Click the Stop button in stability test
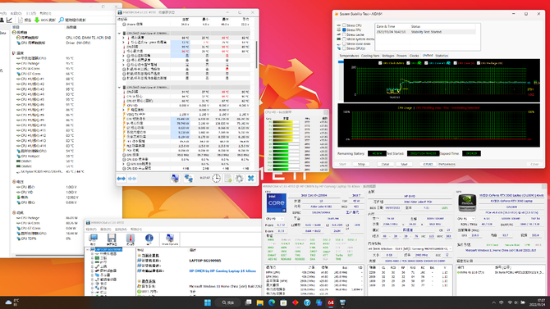 pos(361,164)
